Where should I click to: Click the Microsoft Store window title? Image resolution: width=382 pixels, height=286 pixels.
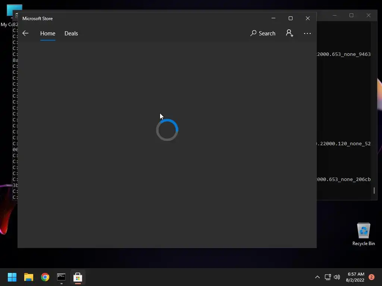click(x=38, y=19)
